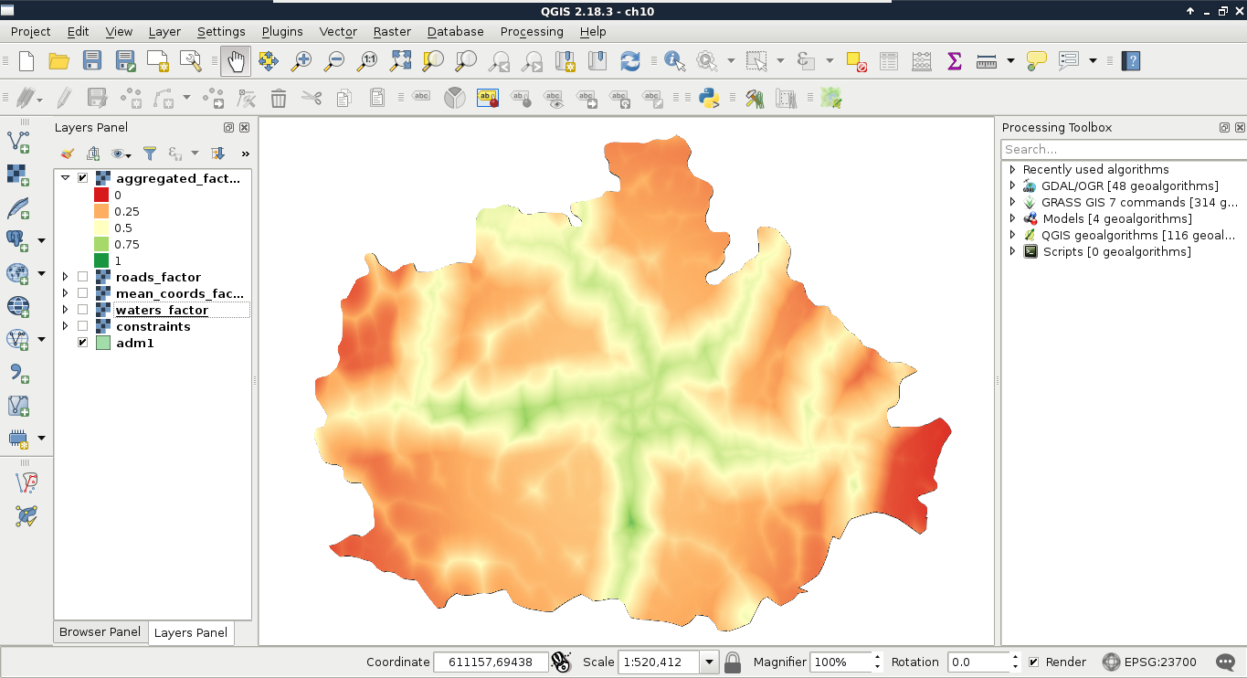Switch to the Browser Panel tab
Viewport: 1247px width, 678px height.
pyautogui.click(x=100, y=631)
